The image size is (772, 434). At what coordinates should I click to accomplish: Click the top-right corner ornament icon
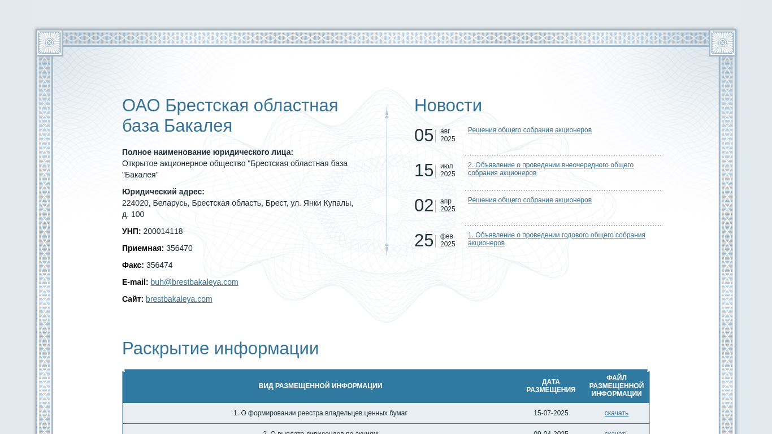tap(722, 43)
